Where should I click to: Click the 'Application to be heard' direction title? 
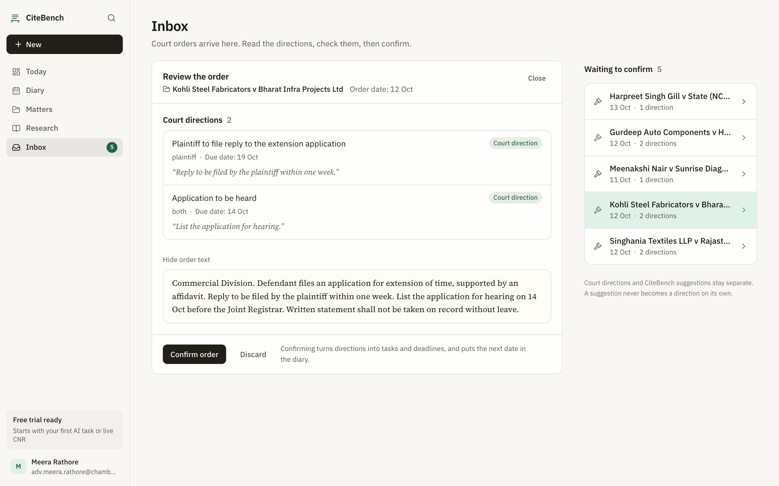214,198
